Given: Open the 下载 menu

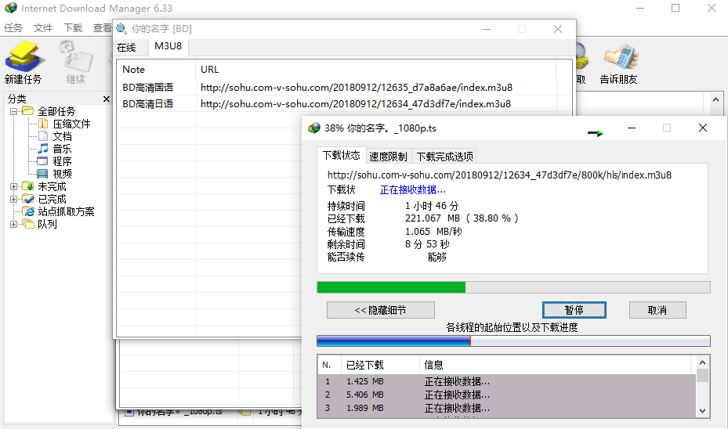Looking at the screenshot, I should [73, 28].
